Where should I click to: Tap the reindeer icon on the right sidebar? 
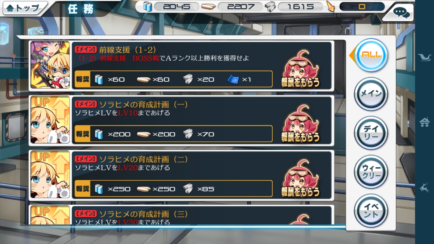coord(425,187)
